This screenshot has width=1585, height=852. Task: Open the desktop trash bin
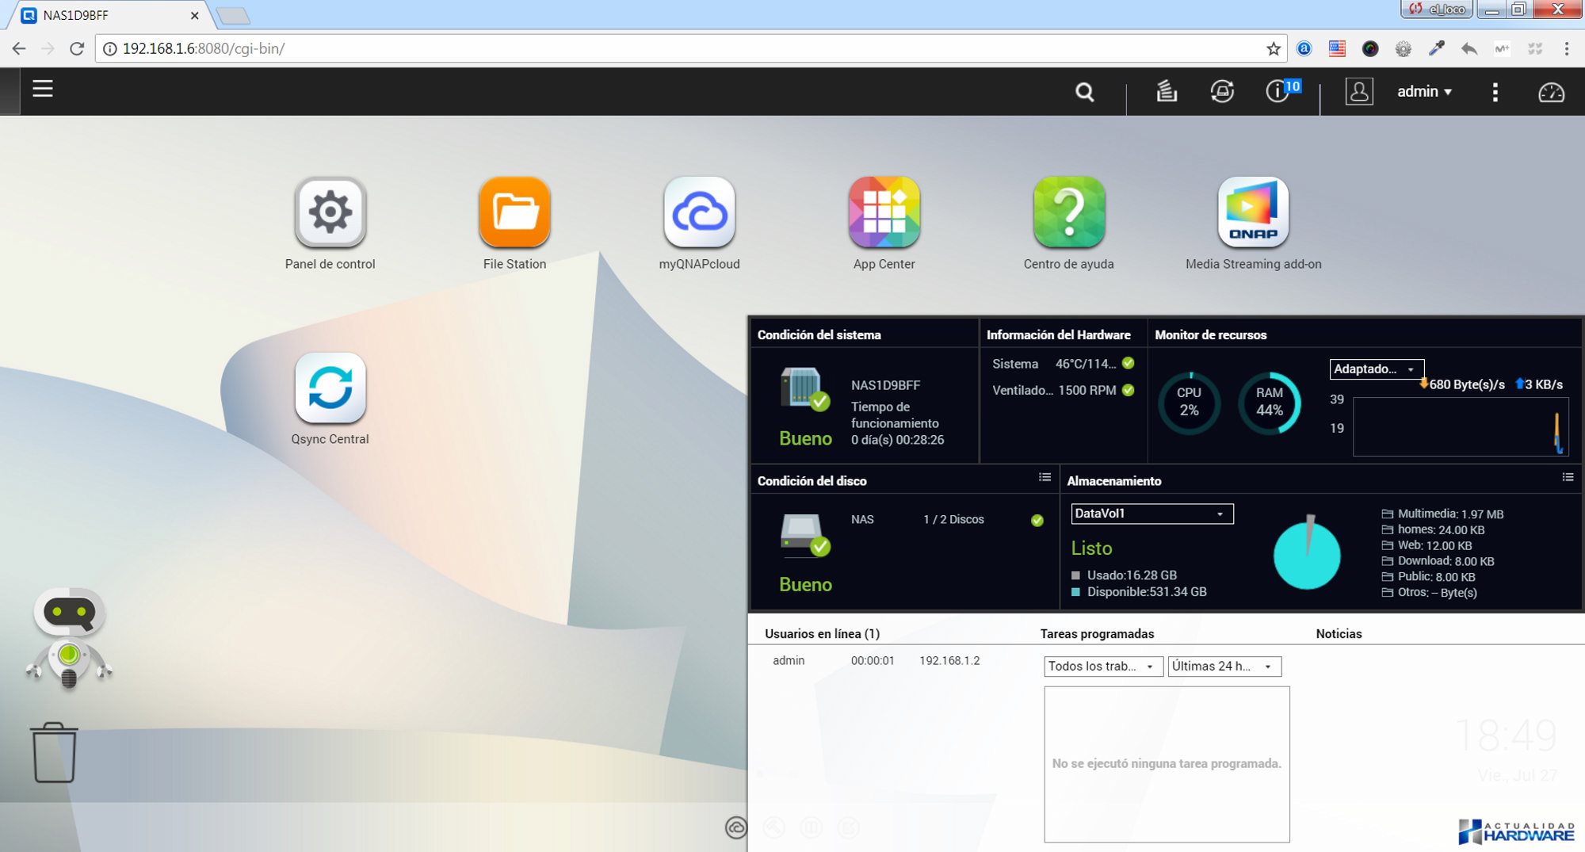54,753
